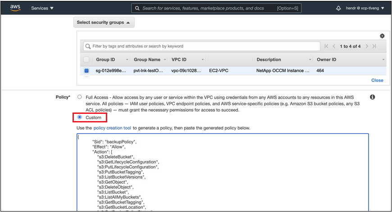Close the security groups panel
This screenshot has width=392, height=212.
pos(377,80)
